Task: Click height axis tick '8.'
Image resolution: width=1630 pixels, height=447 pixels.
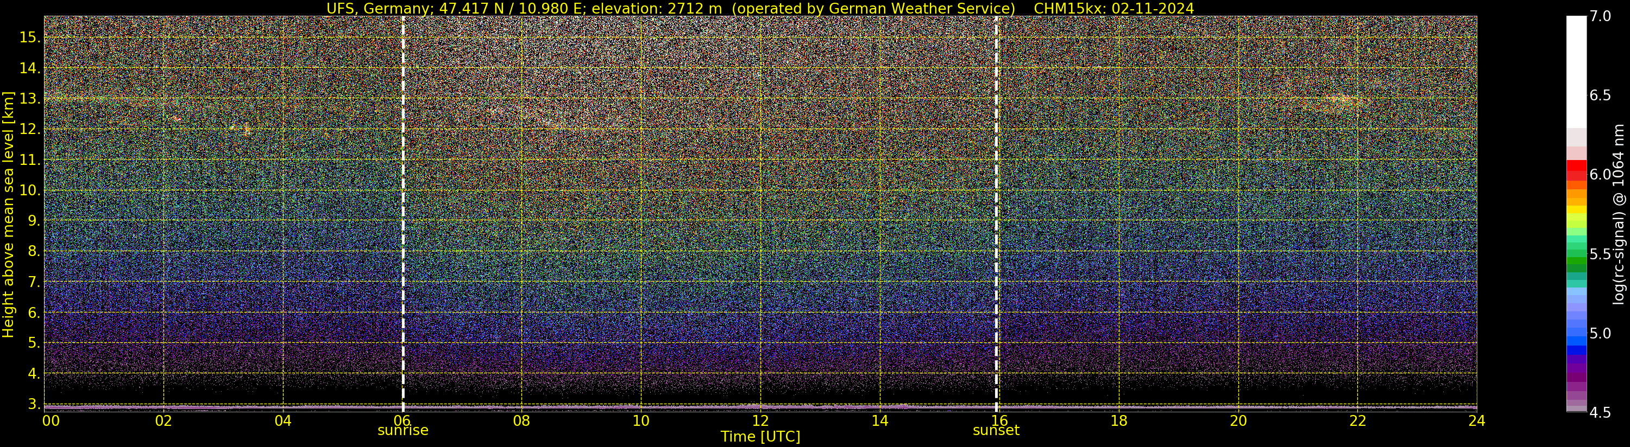Action: (x=34, y=251)
